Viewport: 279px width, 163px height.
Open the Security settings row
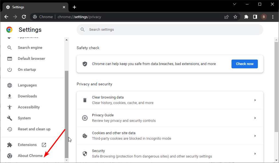click(170, 154)
